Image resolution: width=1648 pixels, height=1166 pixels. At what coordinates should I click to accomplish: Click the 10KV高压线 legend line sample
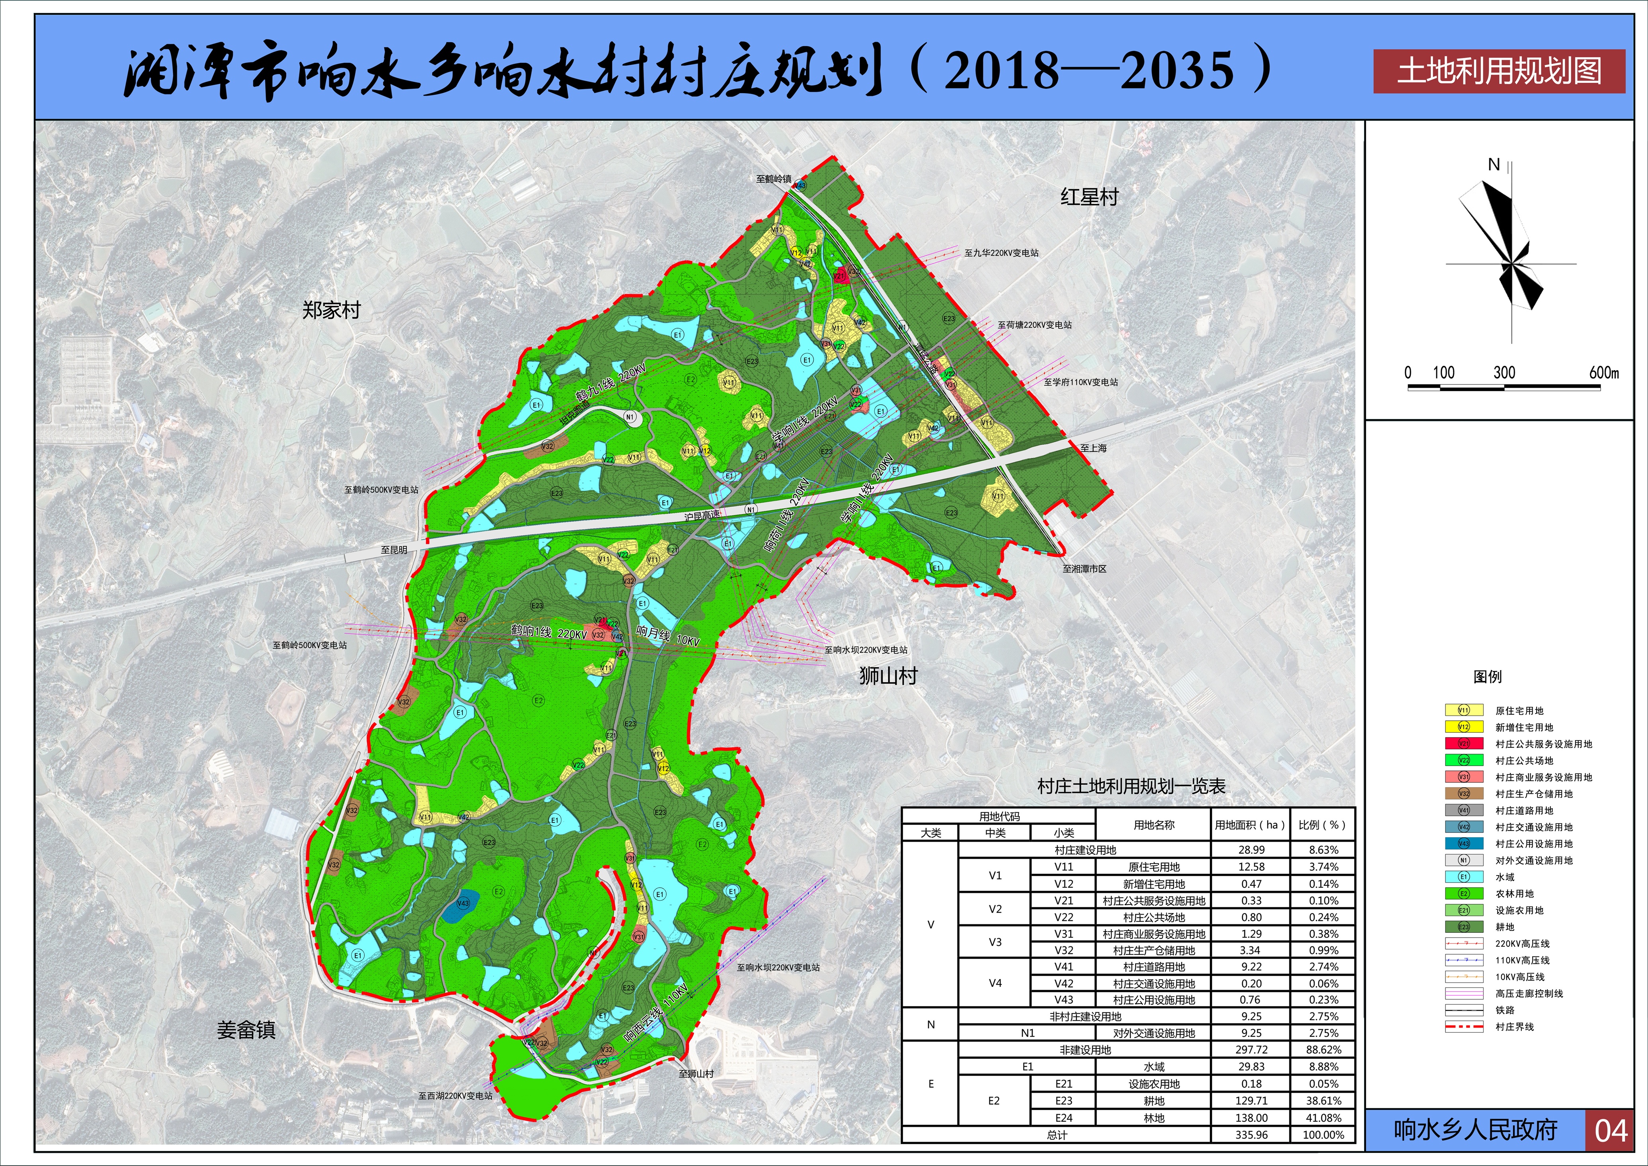[x=1463, y=977]
